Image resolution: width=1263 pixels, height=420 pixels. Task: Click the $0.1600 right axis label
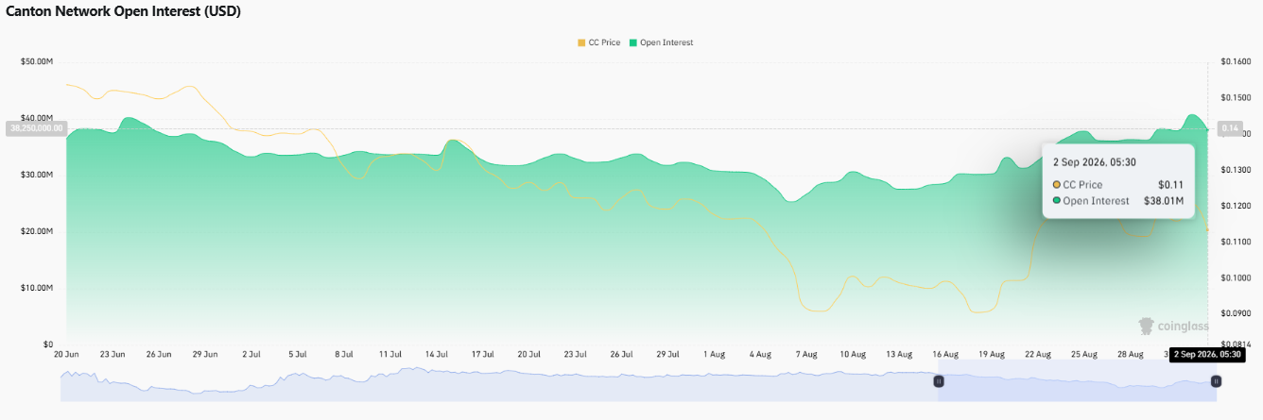(x=1237, y=61)
